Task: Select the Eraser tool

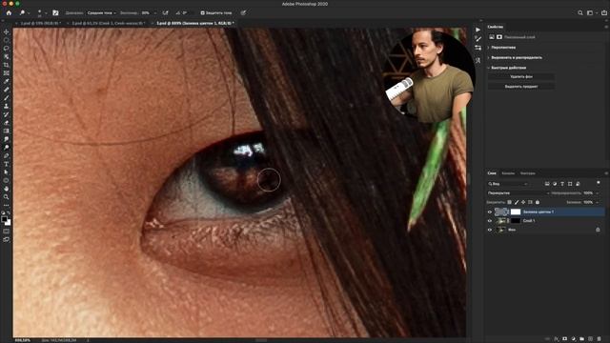Action: 7,123
